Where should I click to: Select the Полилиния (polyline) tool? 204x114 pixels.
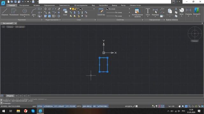14,12
